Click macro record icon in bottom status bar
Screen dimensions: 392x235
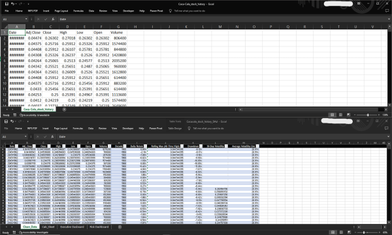pyautogui.click(x=14, y=232)
